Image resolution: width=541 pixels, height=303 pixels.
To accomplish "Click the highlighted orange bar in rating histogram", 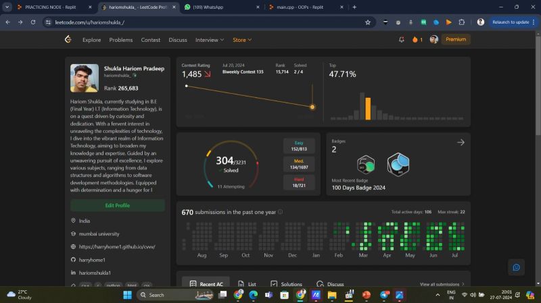I will tap(368, 109).
